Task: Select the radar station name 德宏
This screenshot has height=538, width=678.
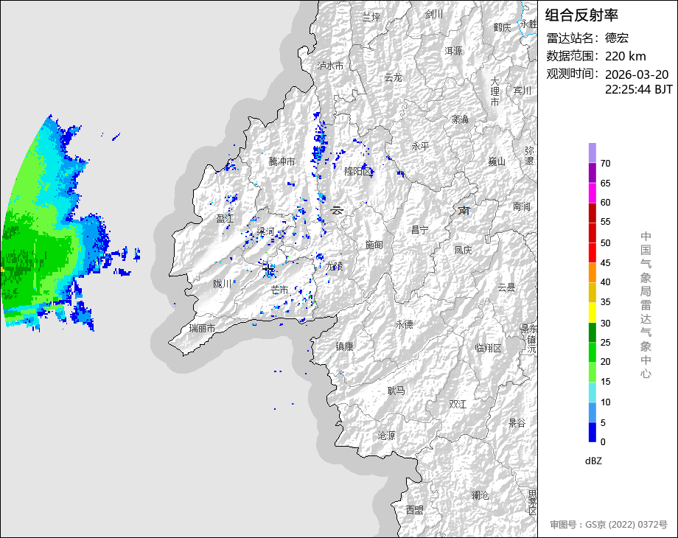Action: (x=617, y=38)
